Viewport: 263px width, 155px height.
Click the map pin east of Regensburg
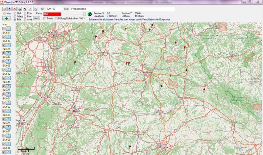204,90
